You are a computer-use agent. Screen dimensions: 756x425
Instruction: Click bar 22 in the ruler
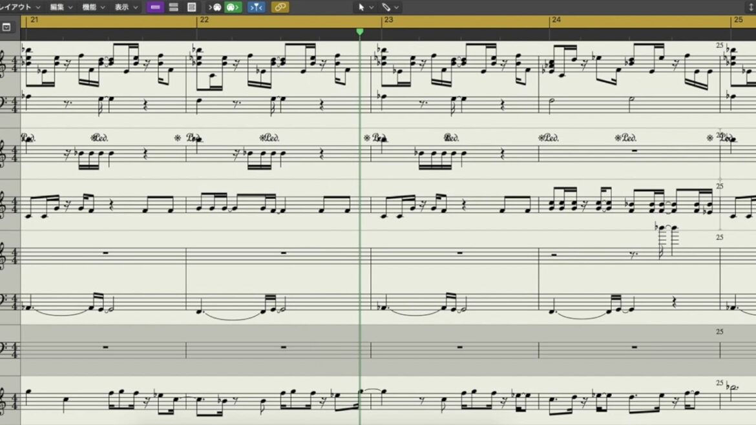(204, 20)
